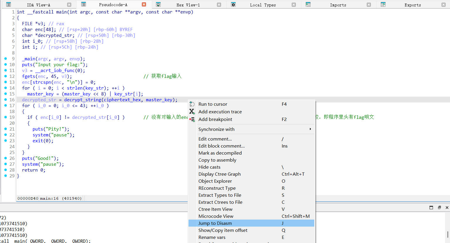Click the IDA View-A tab icon

[x=9, y=4]
